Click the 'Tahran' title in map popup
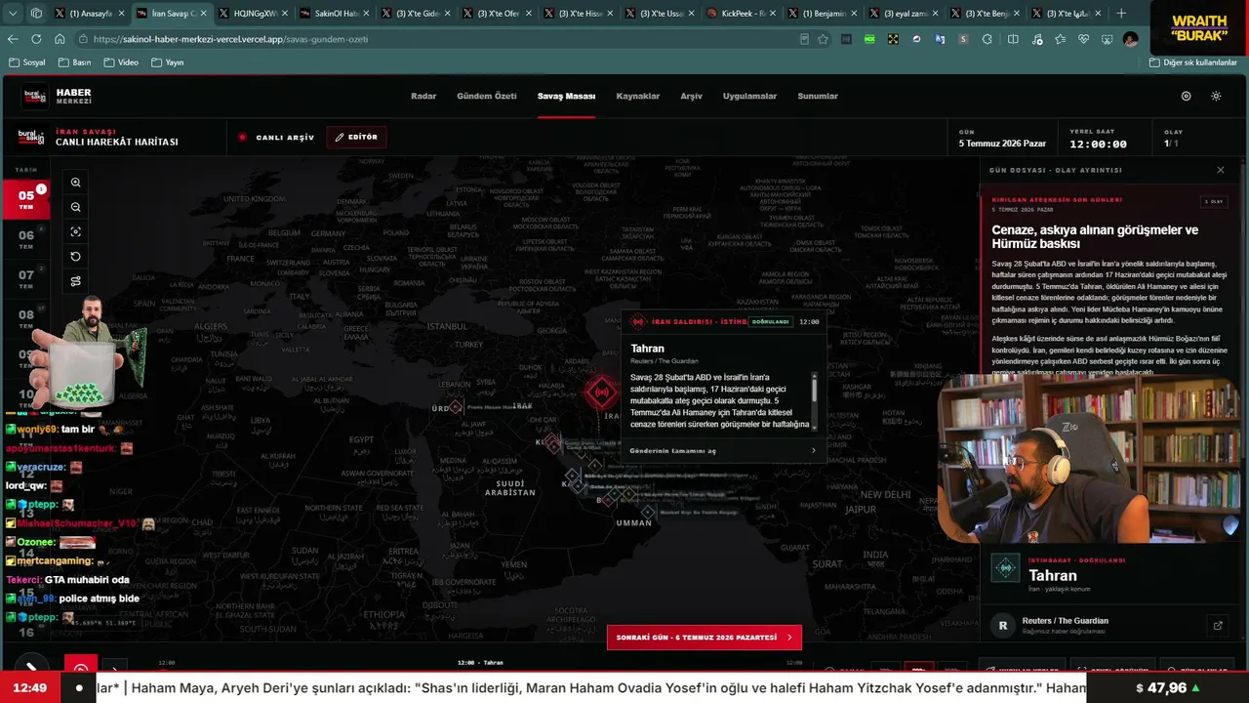The height and width of the screenshot is (703, 1249). (x=647, y=349)
